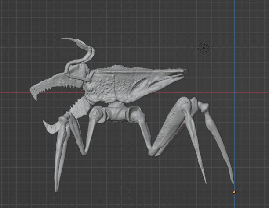Click the small hooked claw at front left
269x208 pixels.
[x=47, y=127]
